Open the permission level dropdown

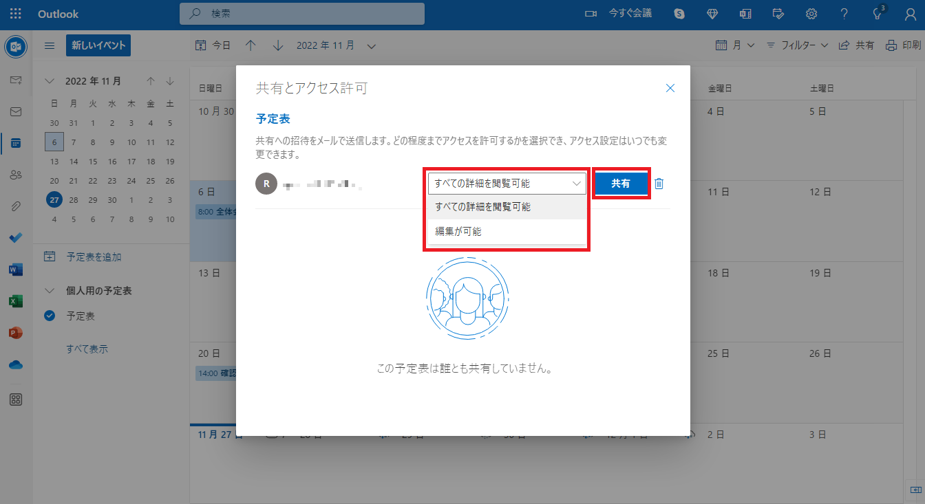pyautogui.click(x=507, y=184)
